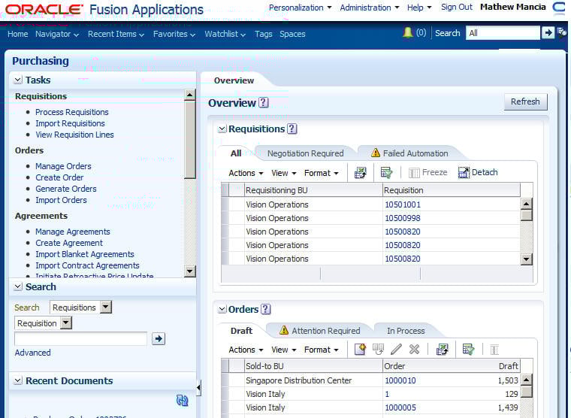
Task: Click the global Search input field
Action: tap(503, 33)
